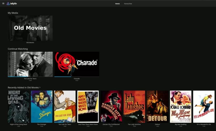Open the Old Movies library card
This screenshot has width=216, height=131.
pos(30,28)
